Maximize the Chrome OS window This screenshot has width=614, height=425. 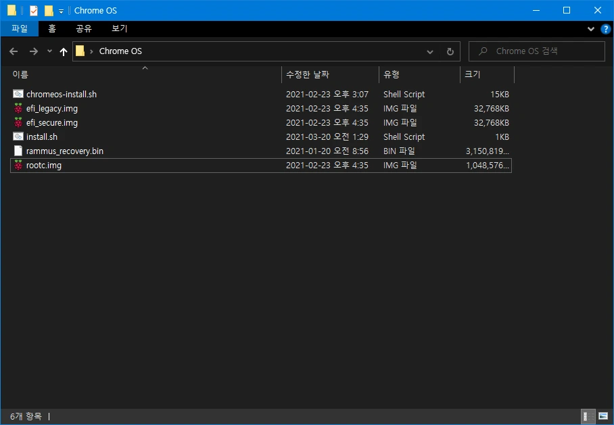pyautogui.click(x=567, y=11)
